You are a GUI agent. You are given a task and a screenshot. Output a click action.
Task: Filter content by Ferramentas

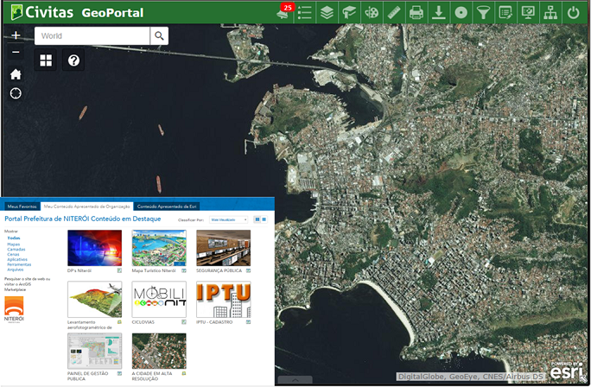(19, 264)
